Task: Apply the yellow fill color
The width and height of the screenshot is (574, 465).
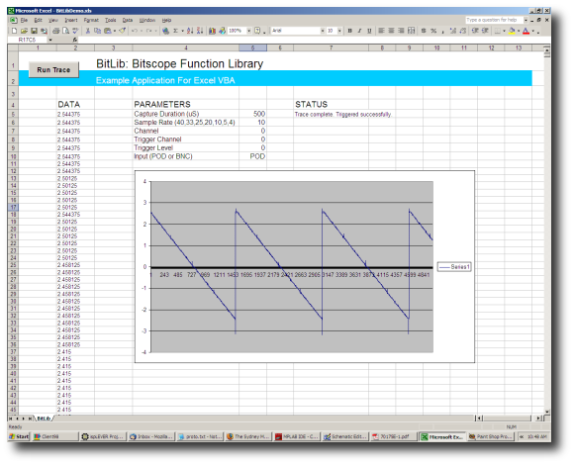Action: [512, 31]
